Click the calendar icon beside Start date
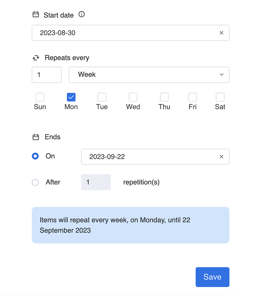 (x=35, y=14)
